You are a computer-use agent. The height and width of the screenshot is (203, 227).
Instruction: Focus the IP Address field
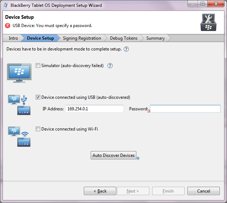click(95, 109)
